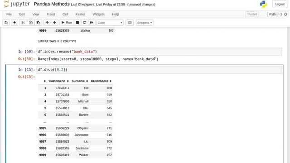
Task: Open the command palette keyboard icon
Action: 130,23
